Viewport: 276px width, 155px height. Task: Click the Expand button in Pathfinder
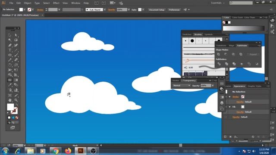253,54
